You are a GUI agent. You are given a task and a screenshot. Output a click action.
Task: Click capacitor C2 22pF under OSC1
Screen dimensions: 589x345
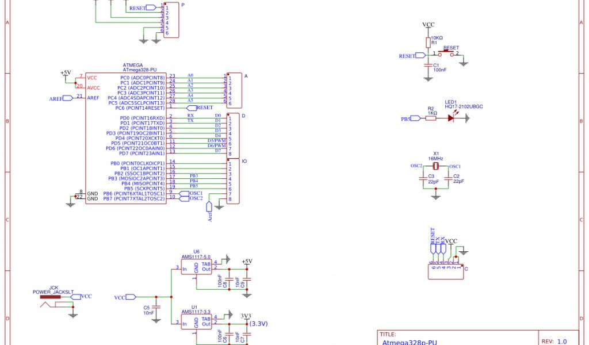coord(449,179)
